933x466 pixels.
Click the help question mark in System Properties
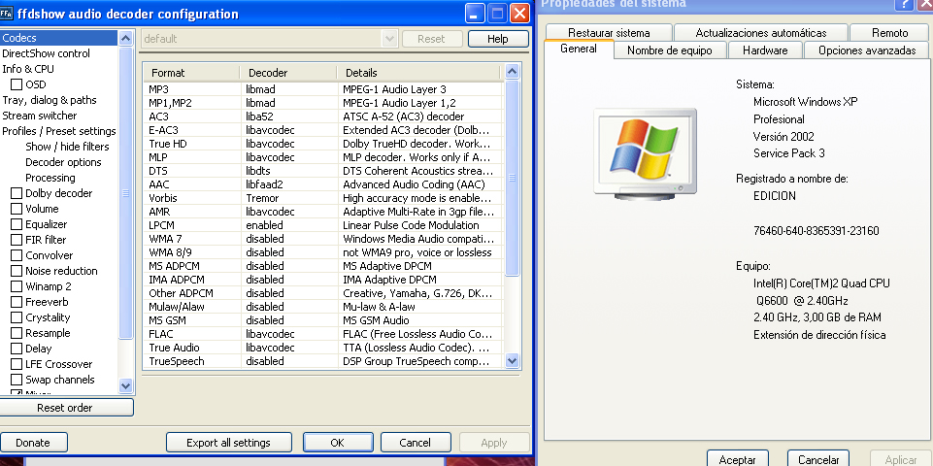pyautogui.click(x=905, y=4)
